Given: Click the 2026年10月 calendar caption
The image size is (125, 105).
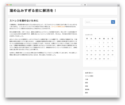Looking at the screenshot, I should tap(89, 35).
